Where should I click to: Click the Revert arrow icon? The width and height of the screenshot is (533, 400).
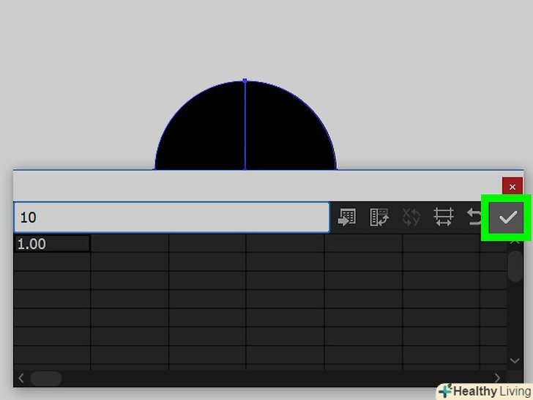[x=474, y=217]
